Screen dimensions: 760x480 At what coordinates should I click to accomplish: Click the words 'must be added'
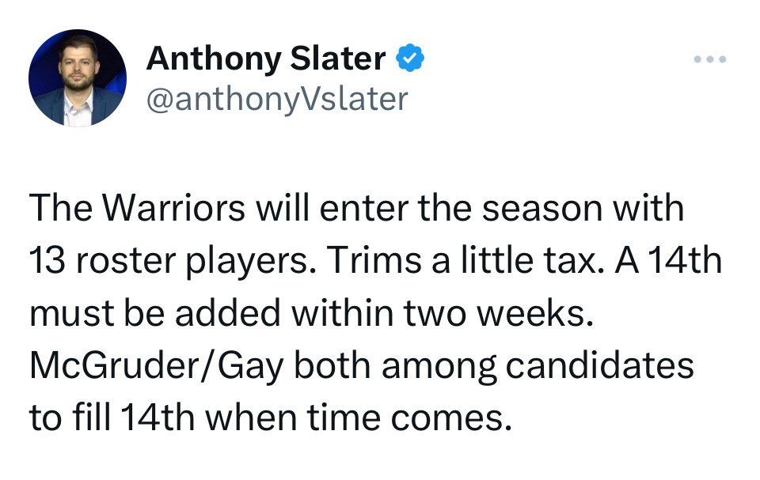(x=155, y=312)
